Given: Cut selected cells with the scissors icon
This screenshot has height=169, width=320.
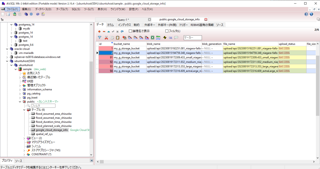Looking at the screenshot, I should pyautogui.click(x=106, y=37).
